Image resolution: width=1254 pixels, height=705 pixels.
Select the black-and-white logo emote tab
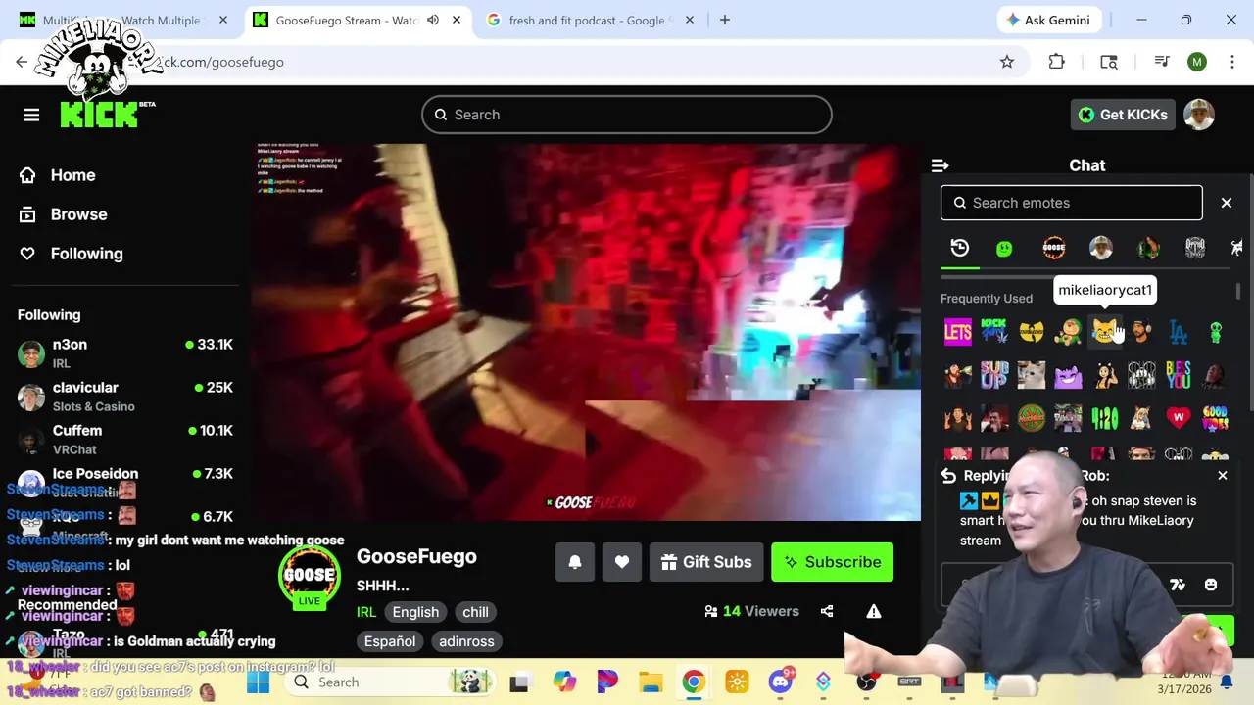pos(1195,248)
